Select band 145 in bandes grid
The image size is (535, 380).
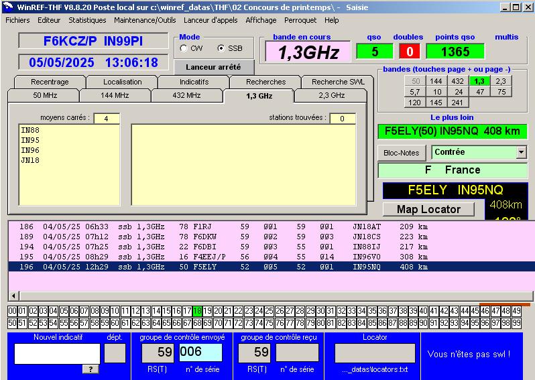coord(436,103)
